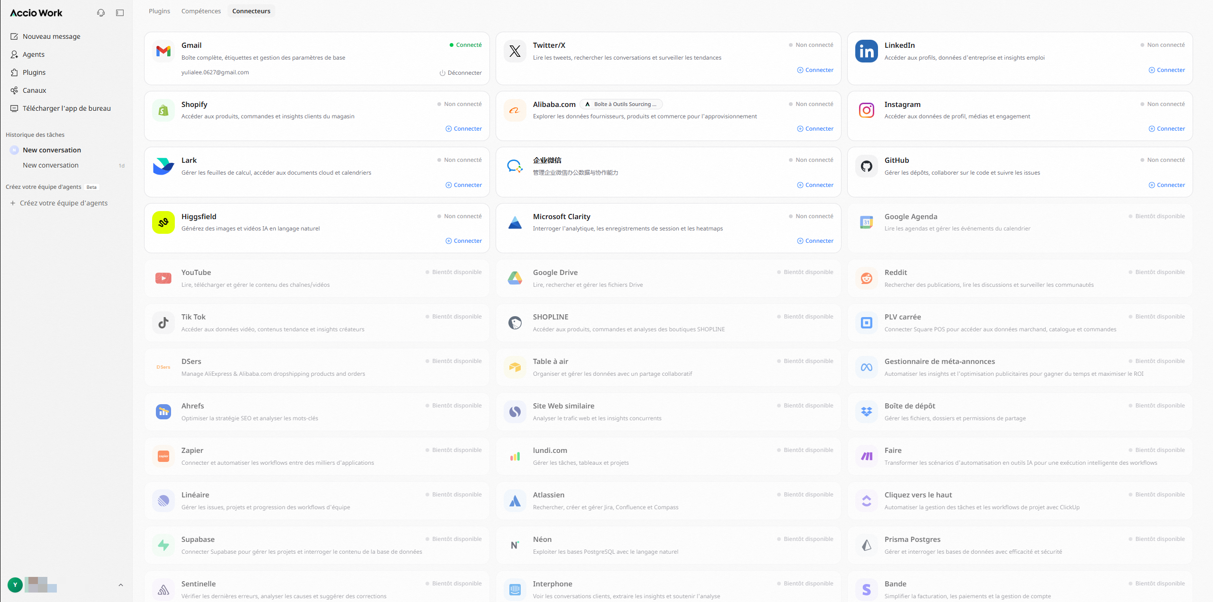Switch to the Compétences tab
The width and height of the screenshot is (1213, 602).
pos(201,11)
